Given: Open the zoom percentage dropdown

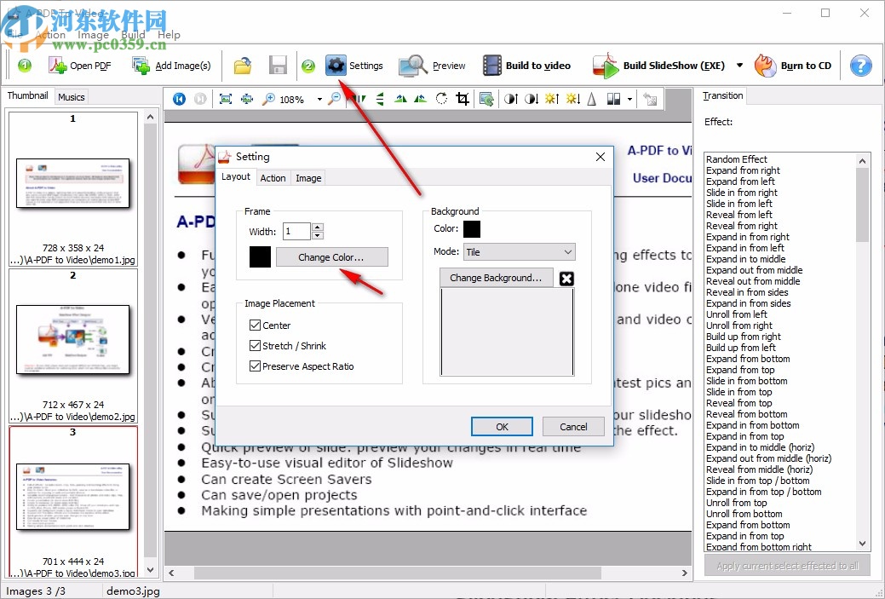Looking at the screenshot, I should coord(320,99).
